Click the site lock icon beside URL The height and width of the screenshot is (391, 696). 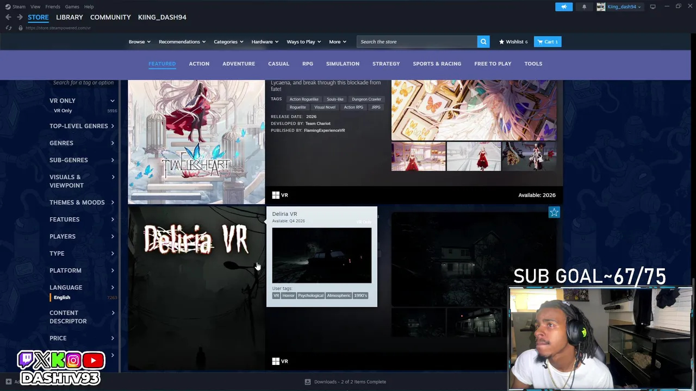pos(21,28)
